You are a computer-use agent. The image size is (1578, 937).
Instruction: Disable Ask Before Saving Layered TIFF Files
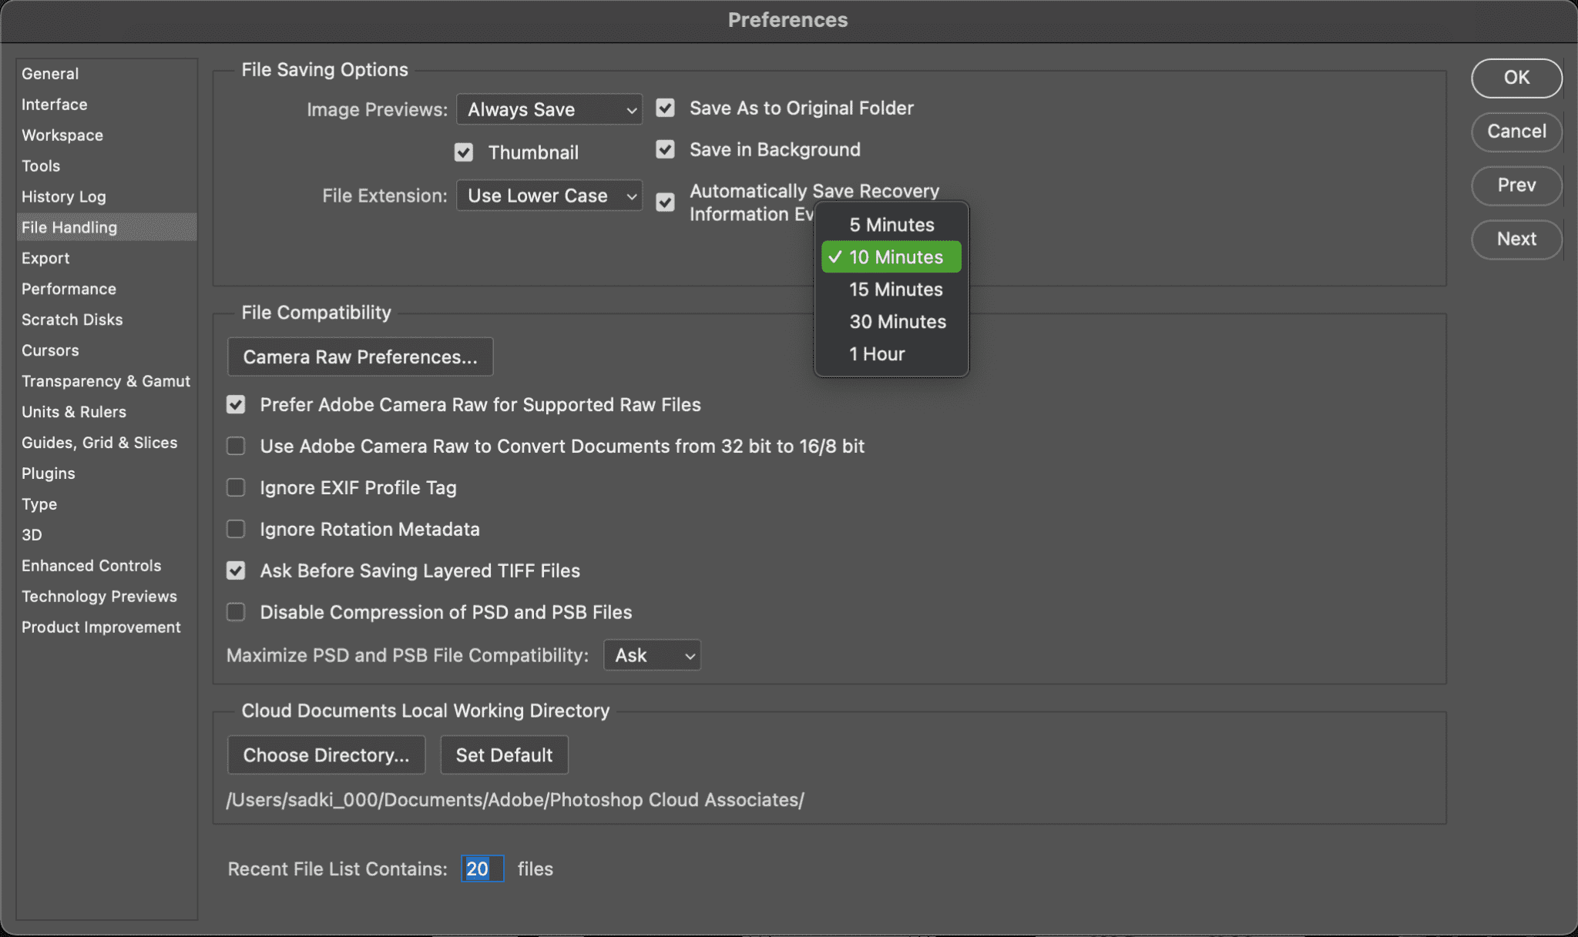(236, 571)
